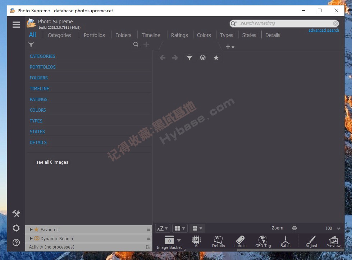Open the advanced search link

(x=324, y=30)
